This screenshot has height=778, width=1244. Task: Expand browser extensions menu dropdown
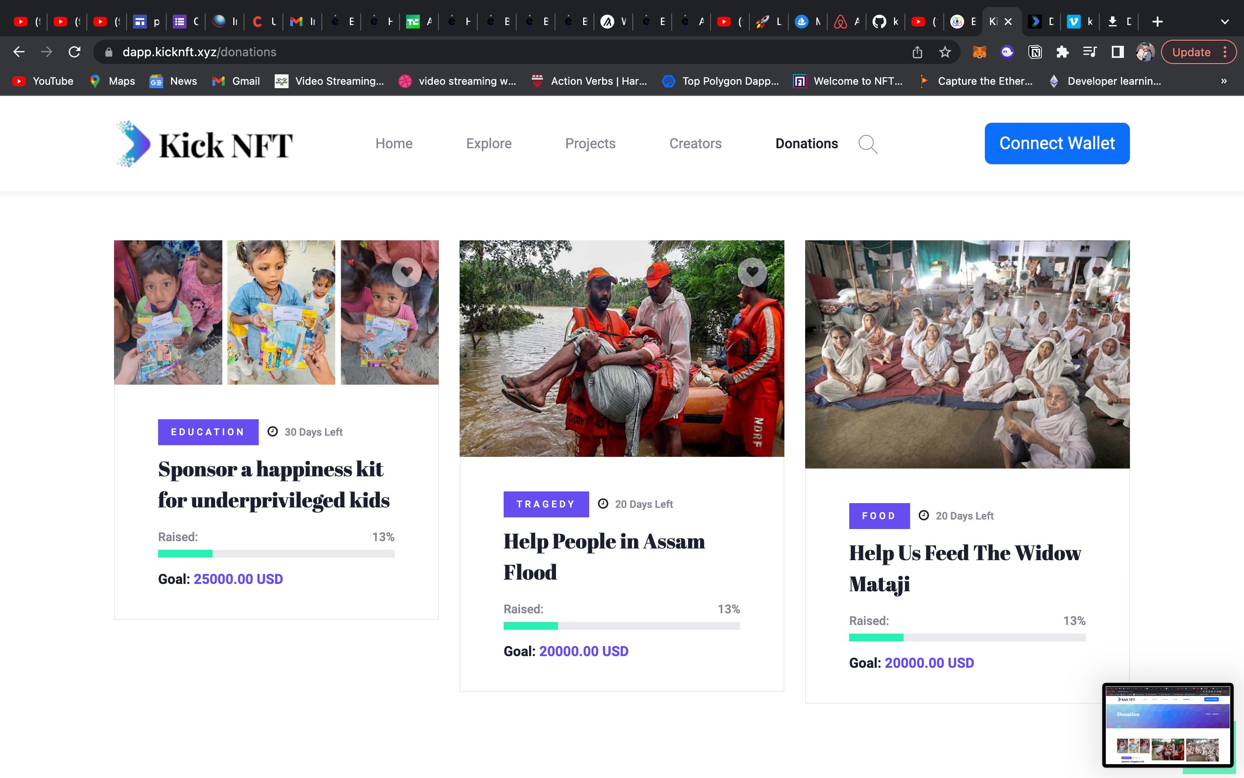click(1062, 52)
